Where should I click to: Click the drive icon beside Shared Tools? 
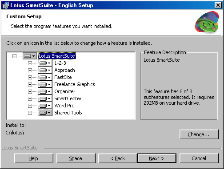coord(45,113)
